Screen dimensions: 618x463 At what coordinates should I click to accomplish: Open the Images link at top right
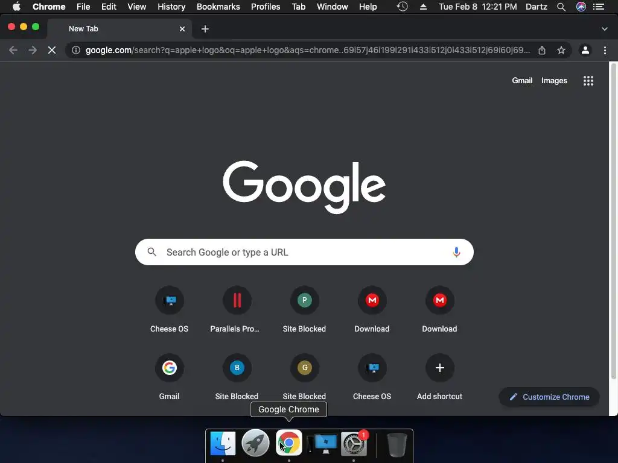[554, 80]
